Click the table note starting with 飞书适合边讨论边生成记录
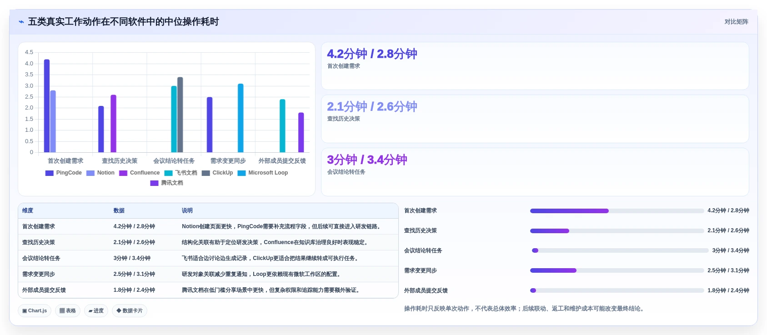The width and height of the screenshot is (767, 335). pos(271,258)
